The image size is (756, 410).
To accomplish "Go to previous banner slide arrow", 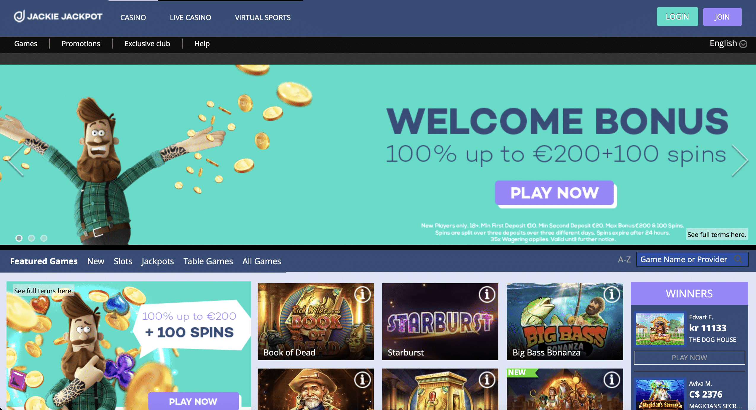I will pos(14,160).
